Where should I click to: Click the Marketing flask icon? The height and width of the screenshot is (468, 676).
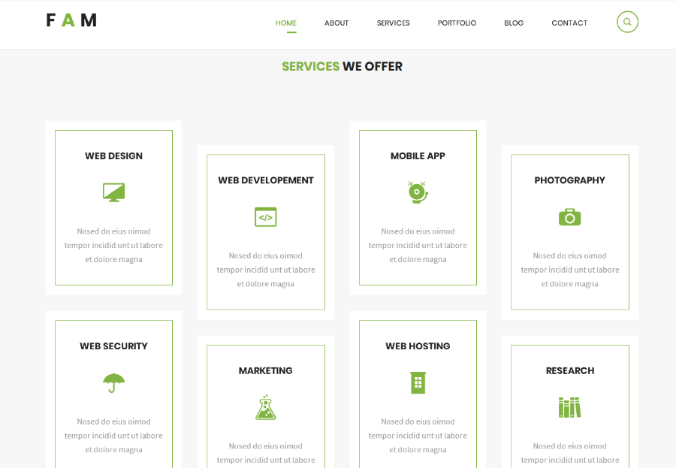(266, 407)
